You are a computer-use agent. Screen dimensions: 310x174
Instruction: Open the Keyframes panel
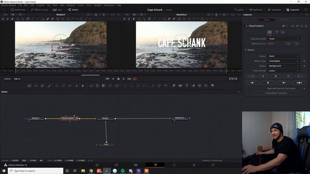coord(256,10)
